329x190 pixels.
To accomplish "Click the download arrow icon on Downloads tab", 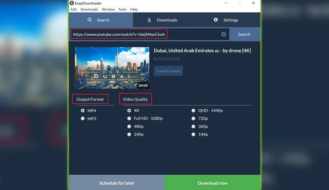I will tap(149, 20).
